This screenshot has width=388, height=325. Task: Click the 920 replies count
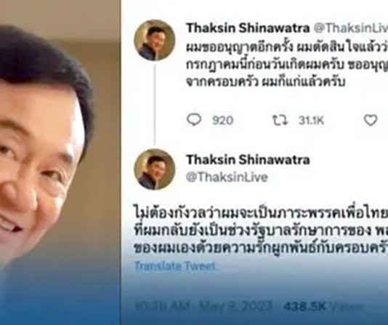point(223,121)
